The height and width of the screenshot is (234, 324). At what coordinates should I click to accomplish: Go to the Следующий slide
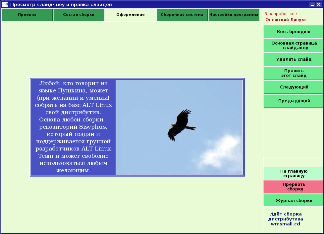pyautogui.click(x=294, y=87)
